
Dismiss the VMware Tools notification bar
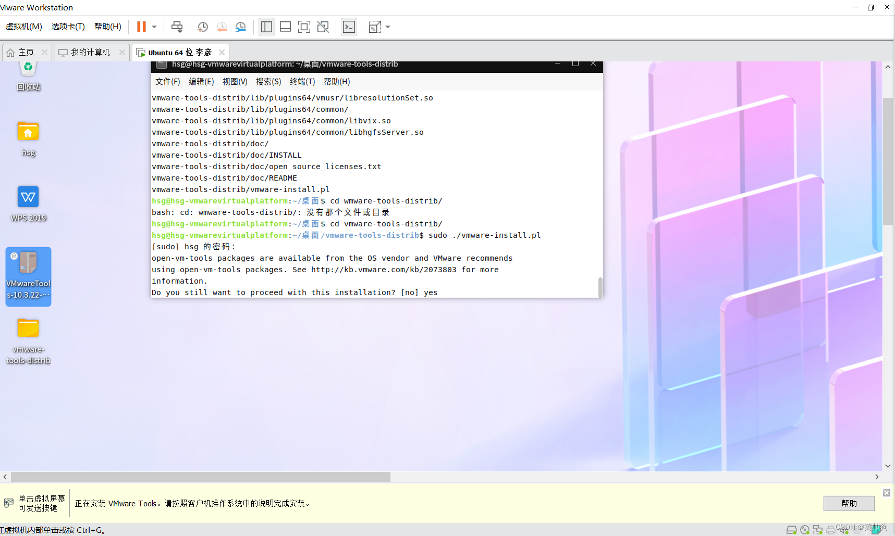pyautogui.click(x=887, y=493)
